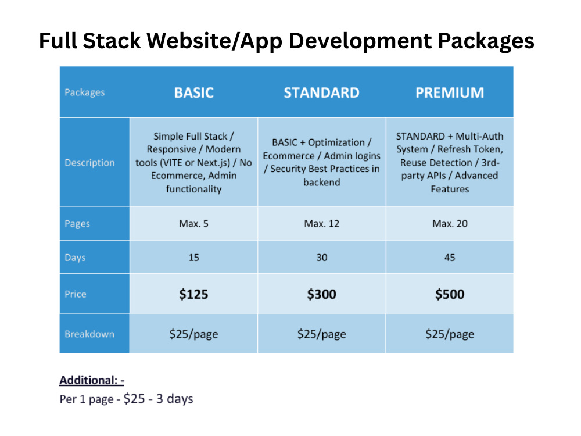
Task: Select the 'Pages' row label
Action: 95,223
